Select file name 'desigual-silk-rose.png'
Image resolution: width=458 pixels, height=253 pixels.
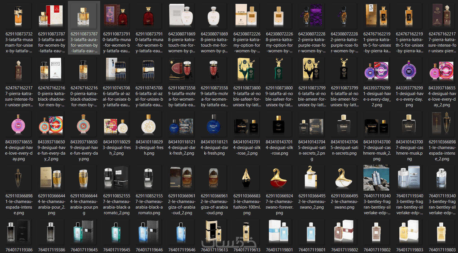click(279, 148)
